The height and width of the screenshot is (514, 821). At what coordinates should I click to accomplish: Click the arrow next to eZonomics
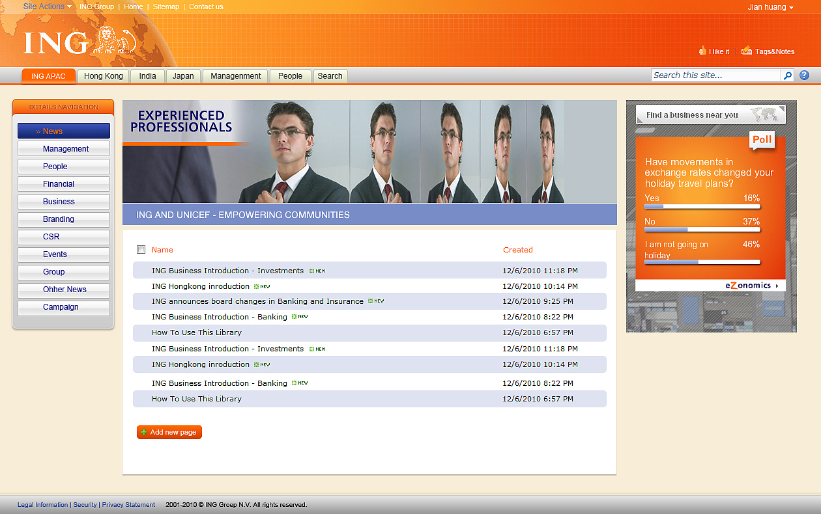pyautogui.click(x=777, y=286)
